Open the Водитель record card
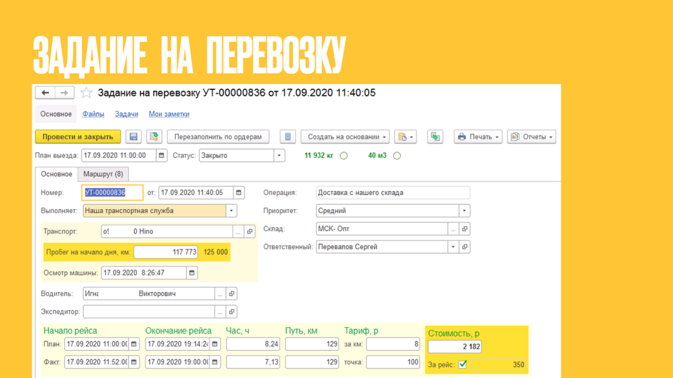673x378 pixels. tap(232, 294)
